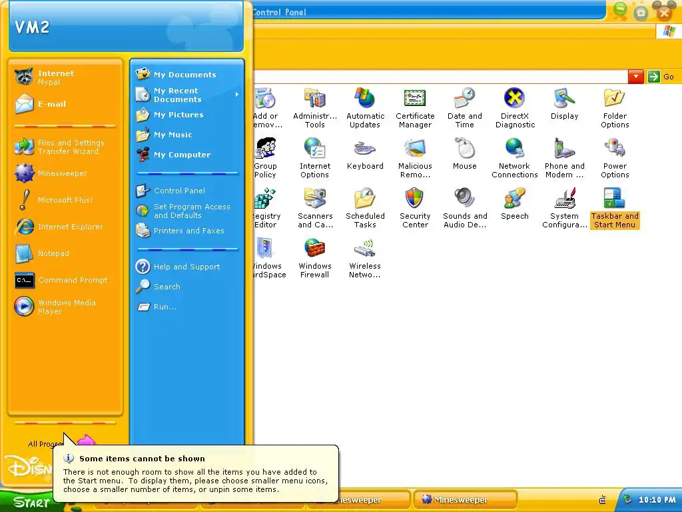Open Date and Time settings icon
682x512 pixels.
click(464, 107)
